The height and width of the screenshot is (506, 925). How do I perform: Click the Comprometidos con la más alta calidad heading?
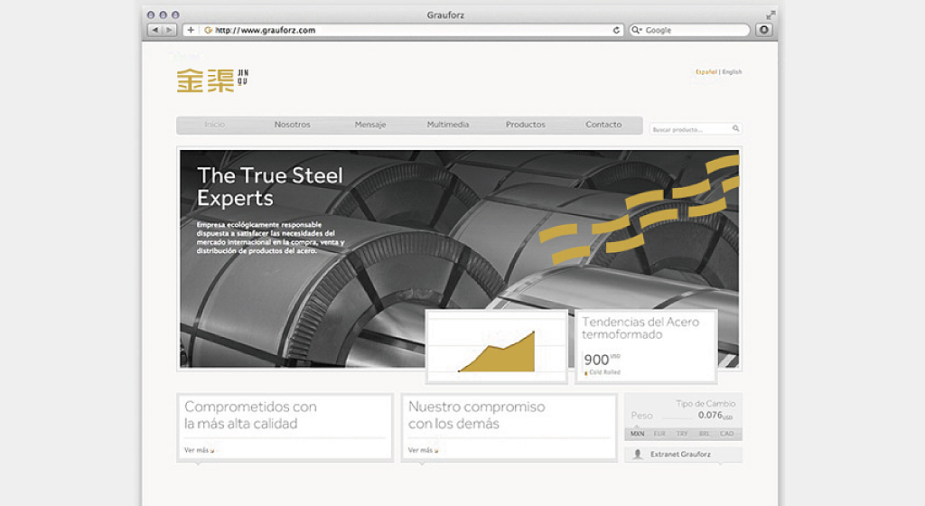click(251, 415)
